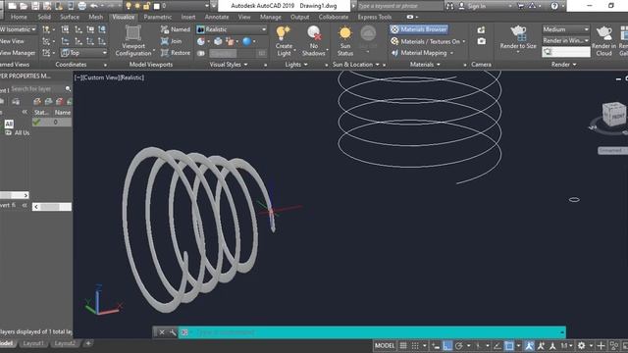Open the Annotate ribbon tab
This screenshot has height=353, width=628.
[x=217, y=17]
